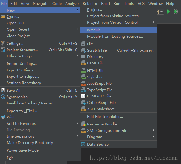The height and width of the screenshot is (164, 181).
Task: Open the Navigate menu
Action: 41,4
